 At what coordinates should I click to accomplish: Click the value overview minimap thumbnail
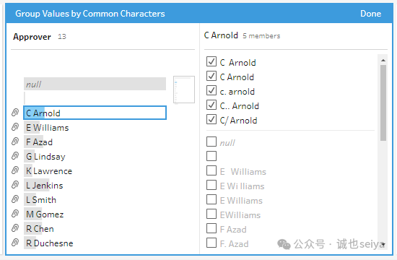[184, 90]
